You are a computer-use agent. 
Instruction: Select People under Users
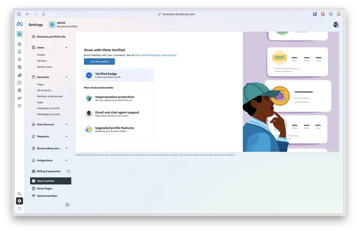click(41, 55)
